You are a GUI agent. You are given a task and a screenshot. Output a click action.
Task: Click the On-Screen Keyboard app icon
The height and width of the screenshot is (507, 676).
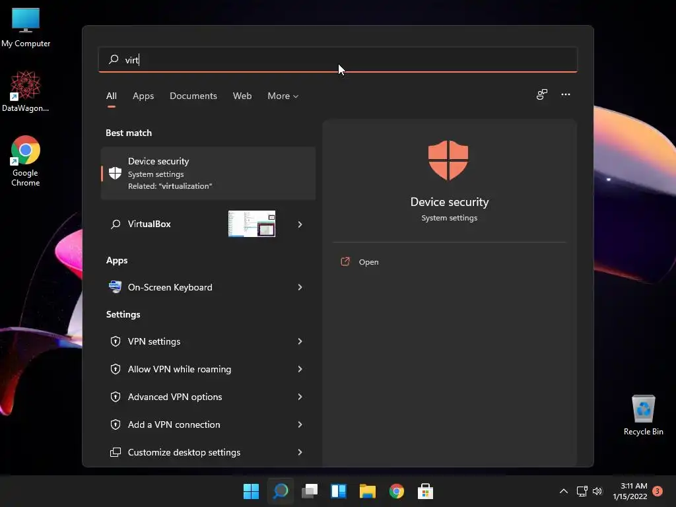pyautogui.click(x=115, y=287)
